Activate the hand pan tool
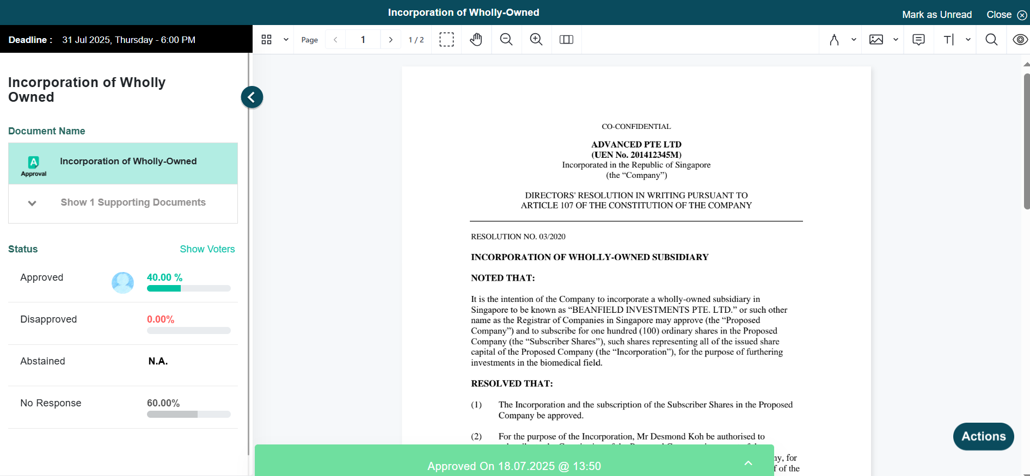The height and width of the screenshot is (476, 1030). (476, 40)
